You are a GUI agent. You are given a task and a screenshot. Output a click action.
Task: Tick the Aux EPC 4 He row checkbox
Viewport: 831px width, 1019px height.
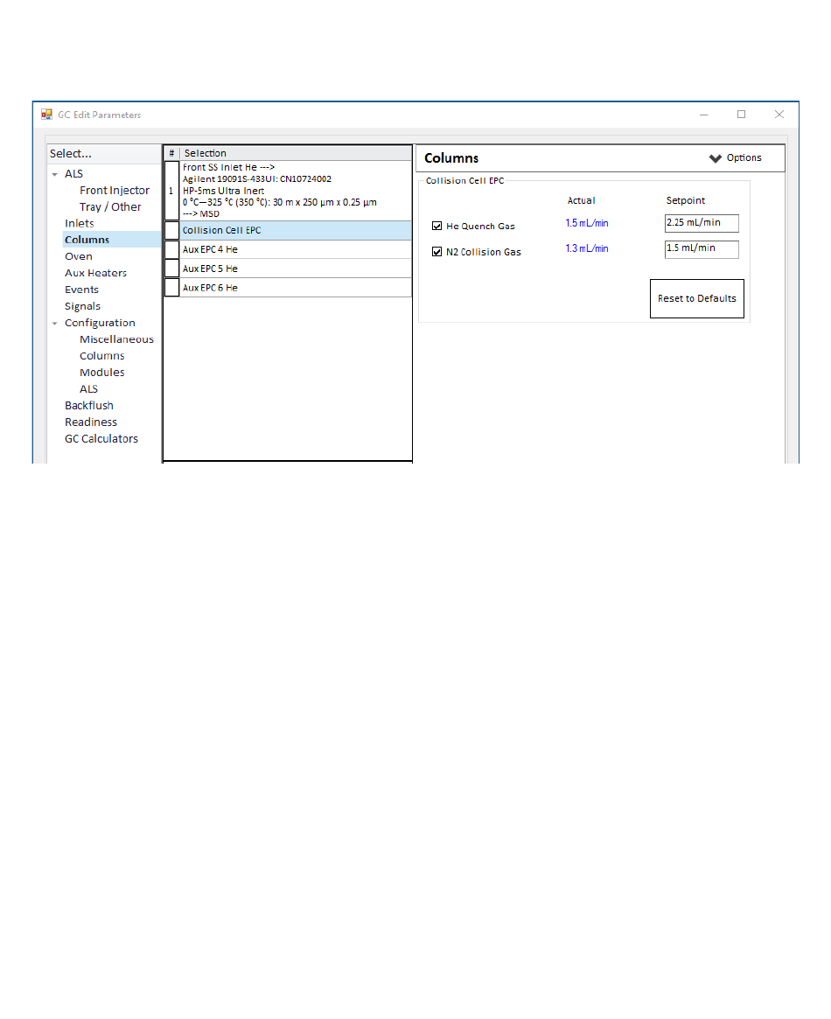(171, 249)
